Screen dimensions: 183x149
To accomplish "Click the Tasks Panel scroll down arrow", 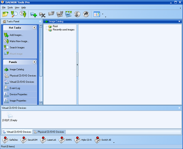I will [41, 103].
